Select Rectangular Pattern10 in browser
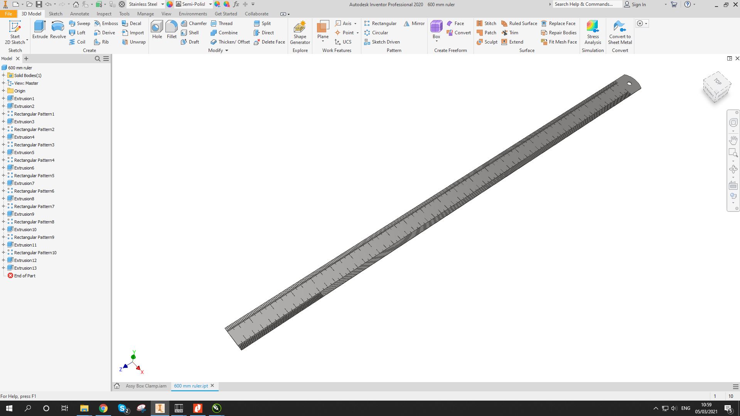The width and height of the screenshot is (740, 416). coord(35,253)
